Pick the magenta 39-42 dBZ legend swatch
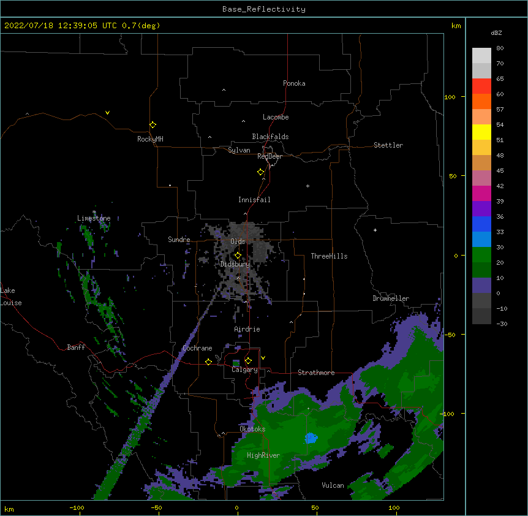528x516 pixels. tap(481, 193)
